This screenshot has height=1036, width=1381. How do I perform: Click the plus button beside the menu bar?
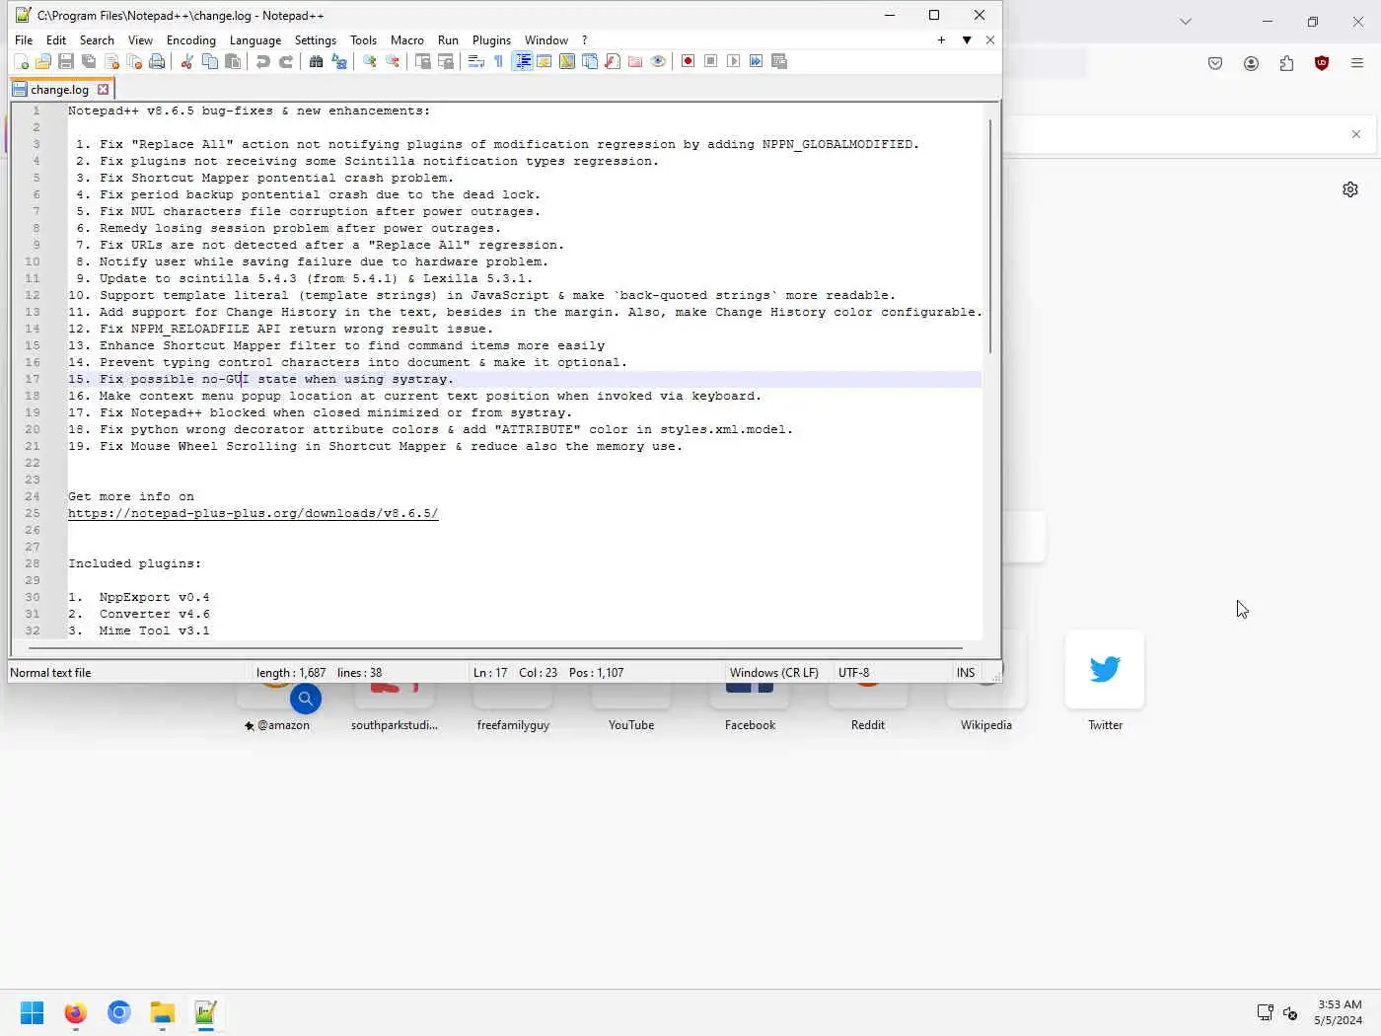click(x=941, y=40)
